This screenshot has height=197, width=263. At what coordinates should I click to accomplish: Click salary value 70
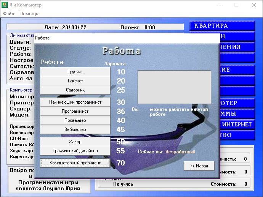(121, 163)
